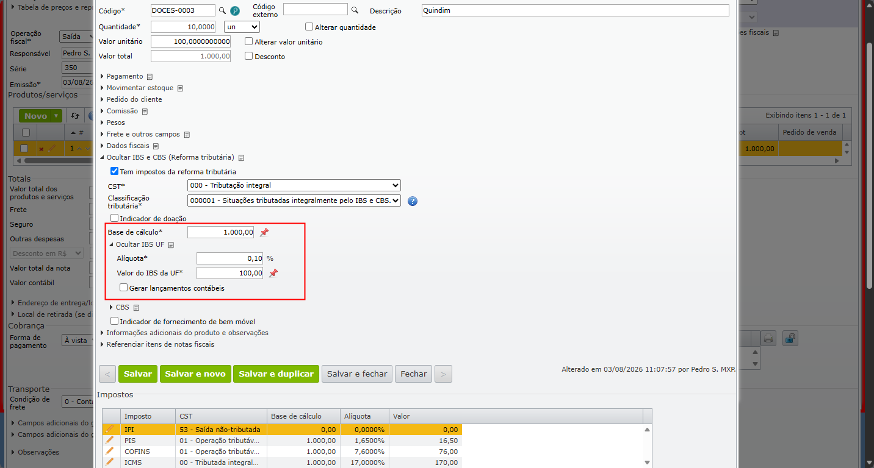Open the Classificação tributária dropdown
This screenshot has width=874, height=468.
pos(294,200)
